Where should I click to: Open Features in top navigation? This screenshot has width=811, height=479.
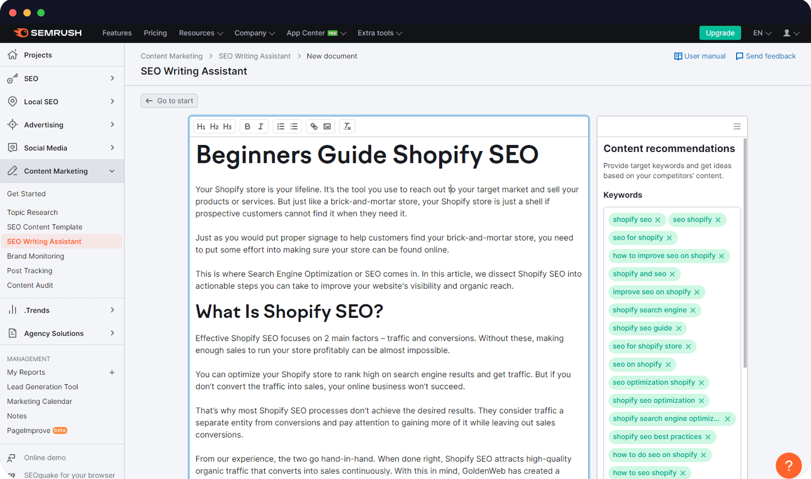tap(117, 33)
